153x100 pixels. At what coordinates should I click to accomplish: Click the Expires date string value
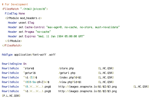(61, 36)
